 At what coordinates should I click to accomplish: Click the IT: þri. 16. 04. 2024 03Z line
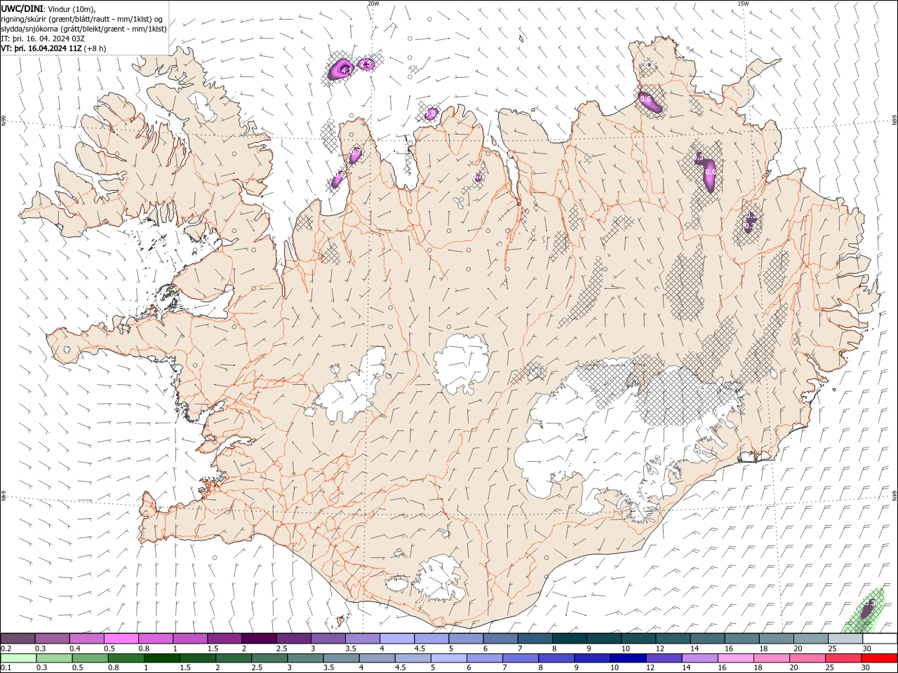point(43,39)
